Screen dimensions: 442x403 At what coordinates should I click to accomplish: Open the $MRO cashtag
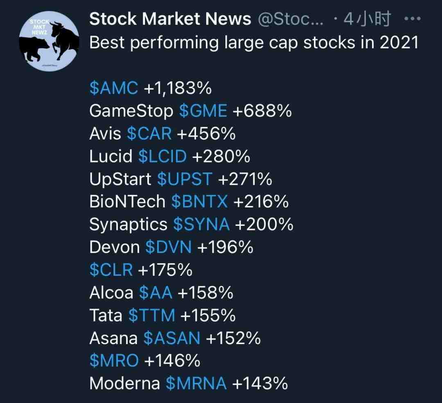click(x=114, y=361)
